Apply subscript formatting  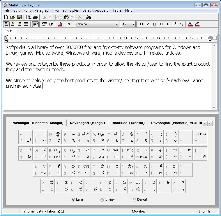point(181,24)
